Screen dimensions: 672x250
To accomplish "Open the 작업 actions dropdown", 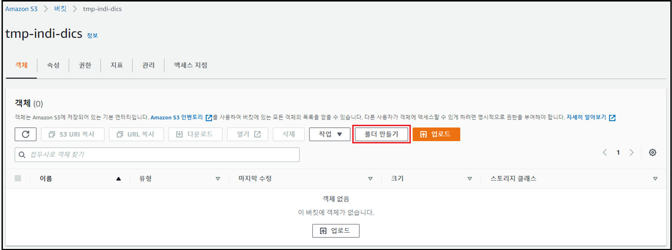I will (330, 134).
